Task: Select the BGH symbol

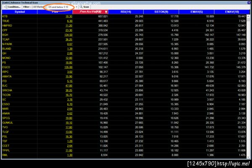Action: [x=5, y=35]
